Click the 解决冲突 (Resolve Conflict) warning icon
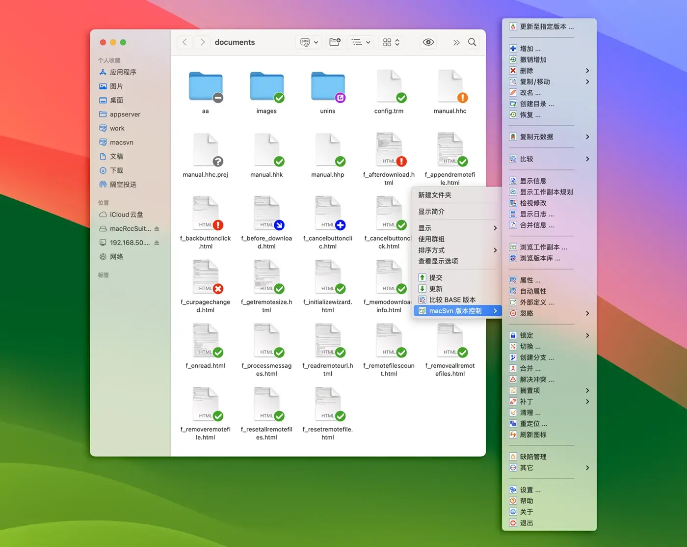Image resolution: width=687 pixels, height=547 pixels. click(x=512, y=379)
